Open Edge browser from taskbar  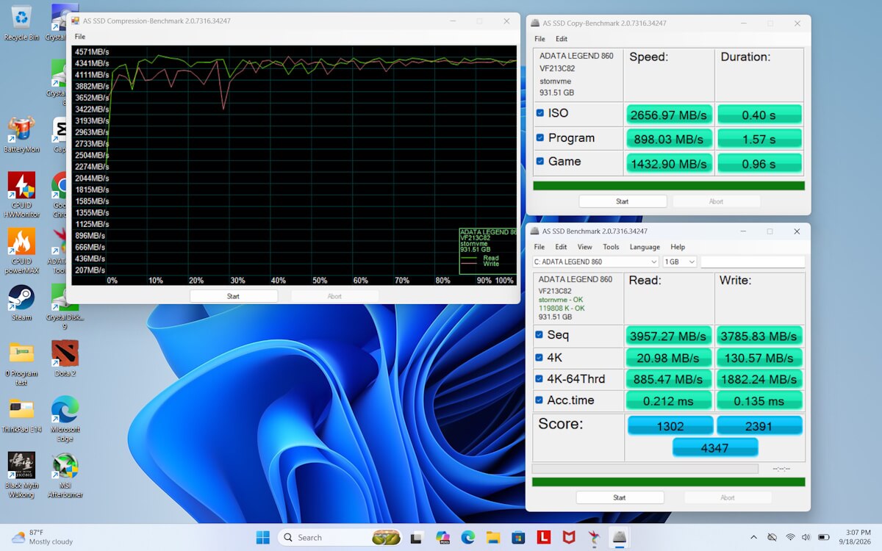pyautogui.click(x=468, y=537)
